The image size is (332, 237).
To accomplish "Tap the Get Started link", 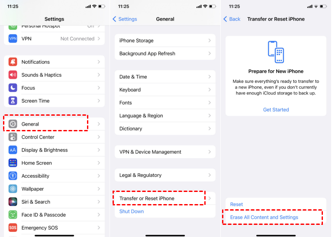I will 276,110.
